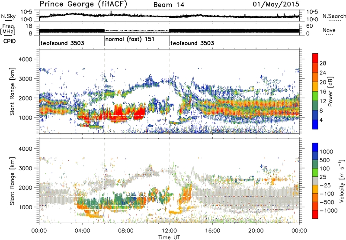Click the '500' value on Velocity colorbar

(325, 160)
